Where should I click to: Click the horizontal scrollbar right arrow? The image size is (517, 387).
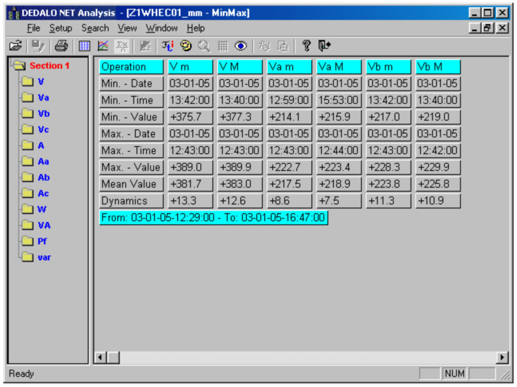coord(503,358)
